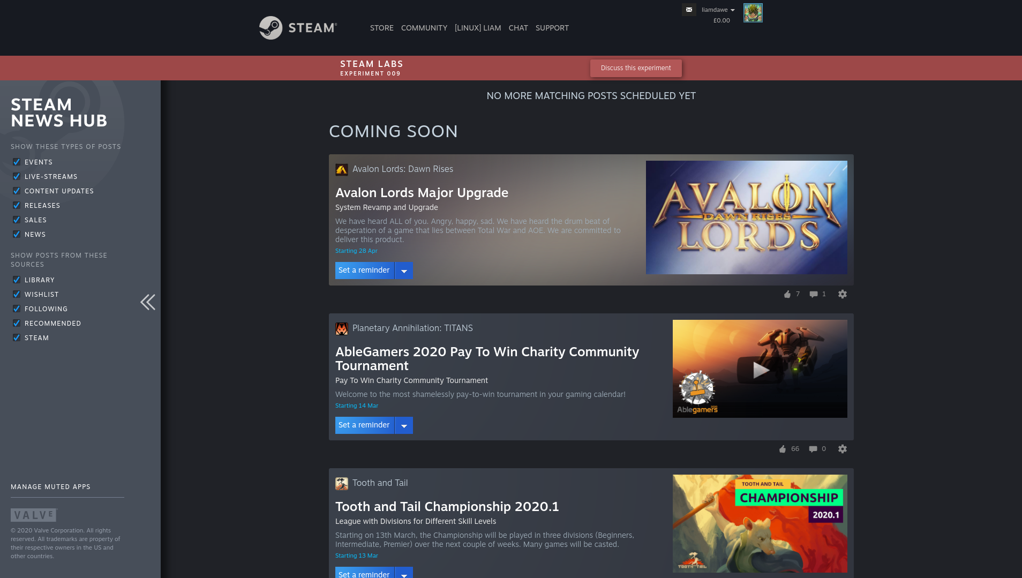Open Tooth and Tail Championship 2020.1 headline
Image resolution: width=1022 pixels, height=578 pixels.
[x=447, y=507]
